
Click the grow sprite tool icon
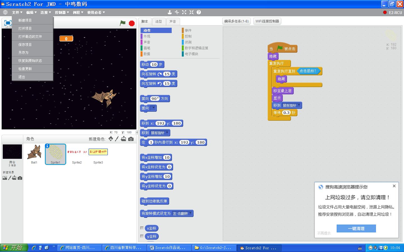(x=184, y=12)
